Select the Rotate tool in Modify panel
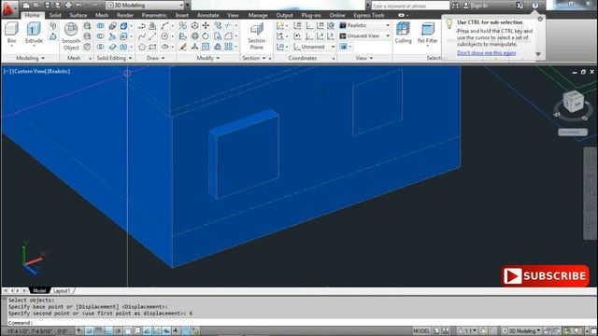 206,36
